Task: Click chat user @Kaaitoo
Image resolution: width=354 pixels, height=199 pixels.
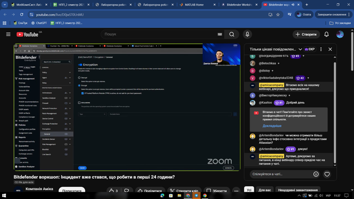Action: [x=265, y=102]
